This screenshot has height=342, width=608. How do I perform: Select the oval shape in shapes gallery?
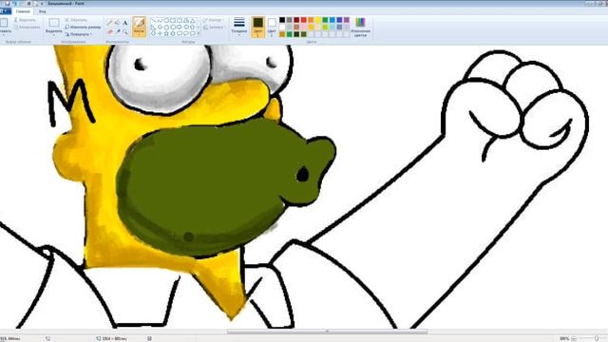(166, 20)
